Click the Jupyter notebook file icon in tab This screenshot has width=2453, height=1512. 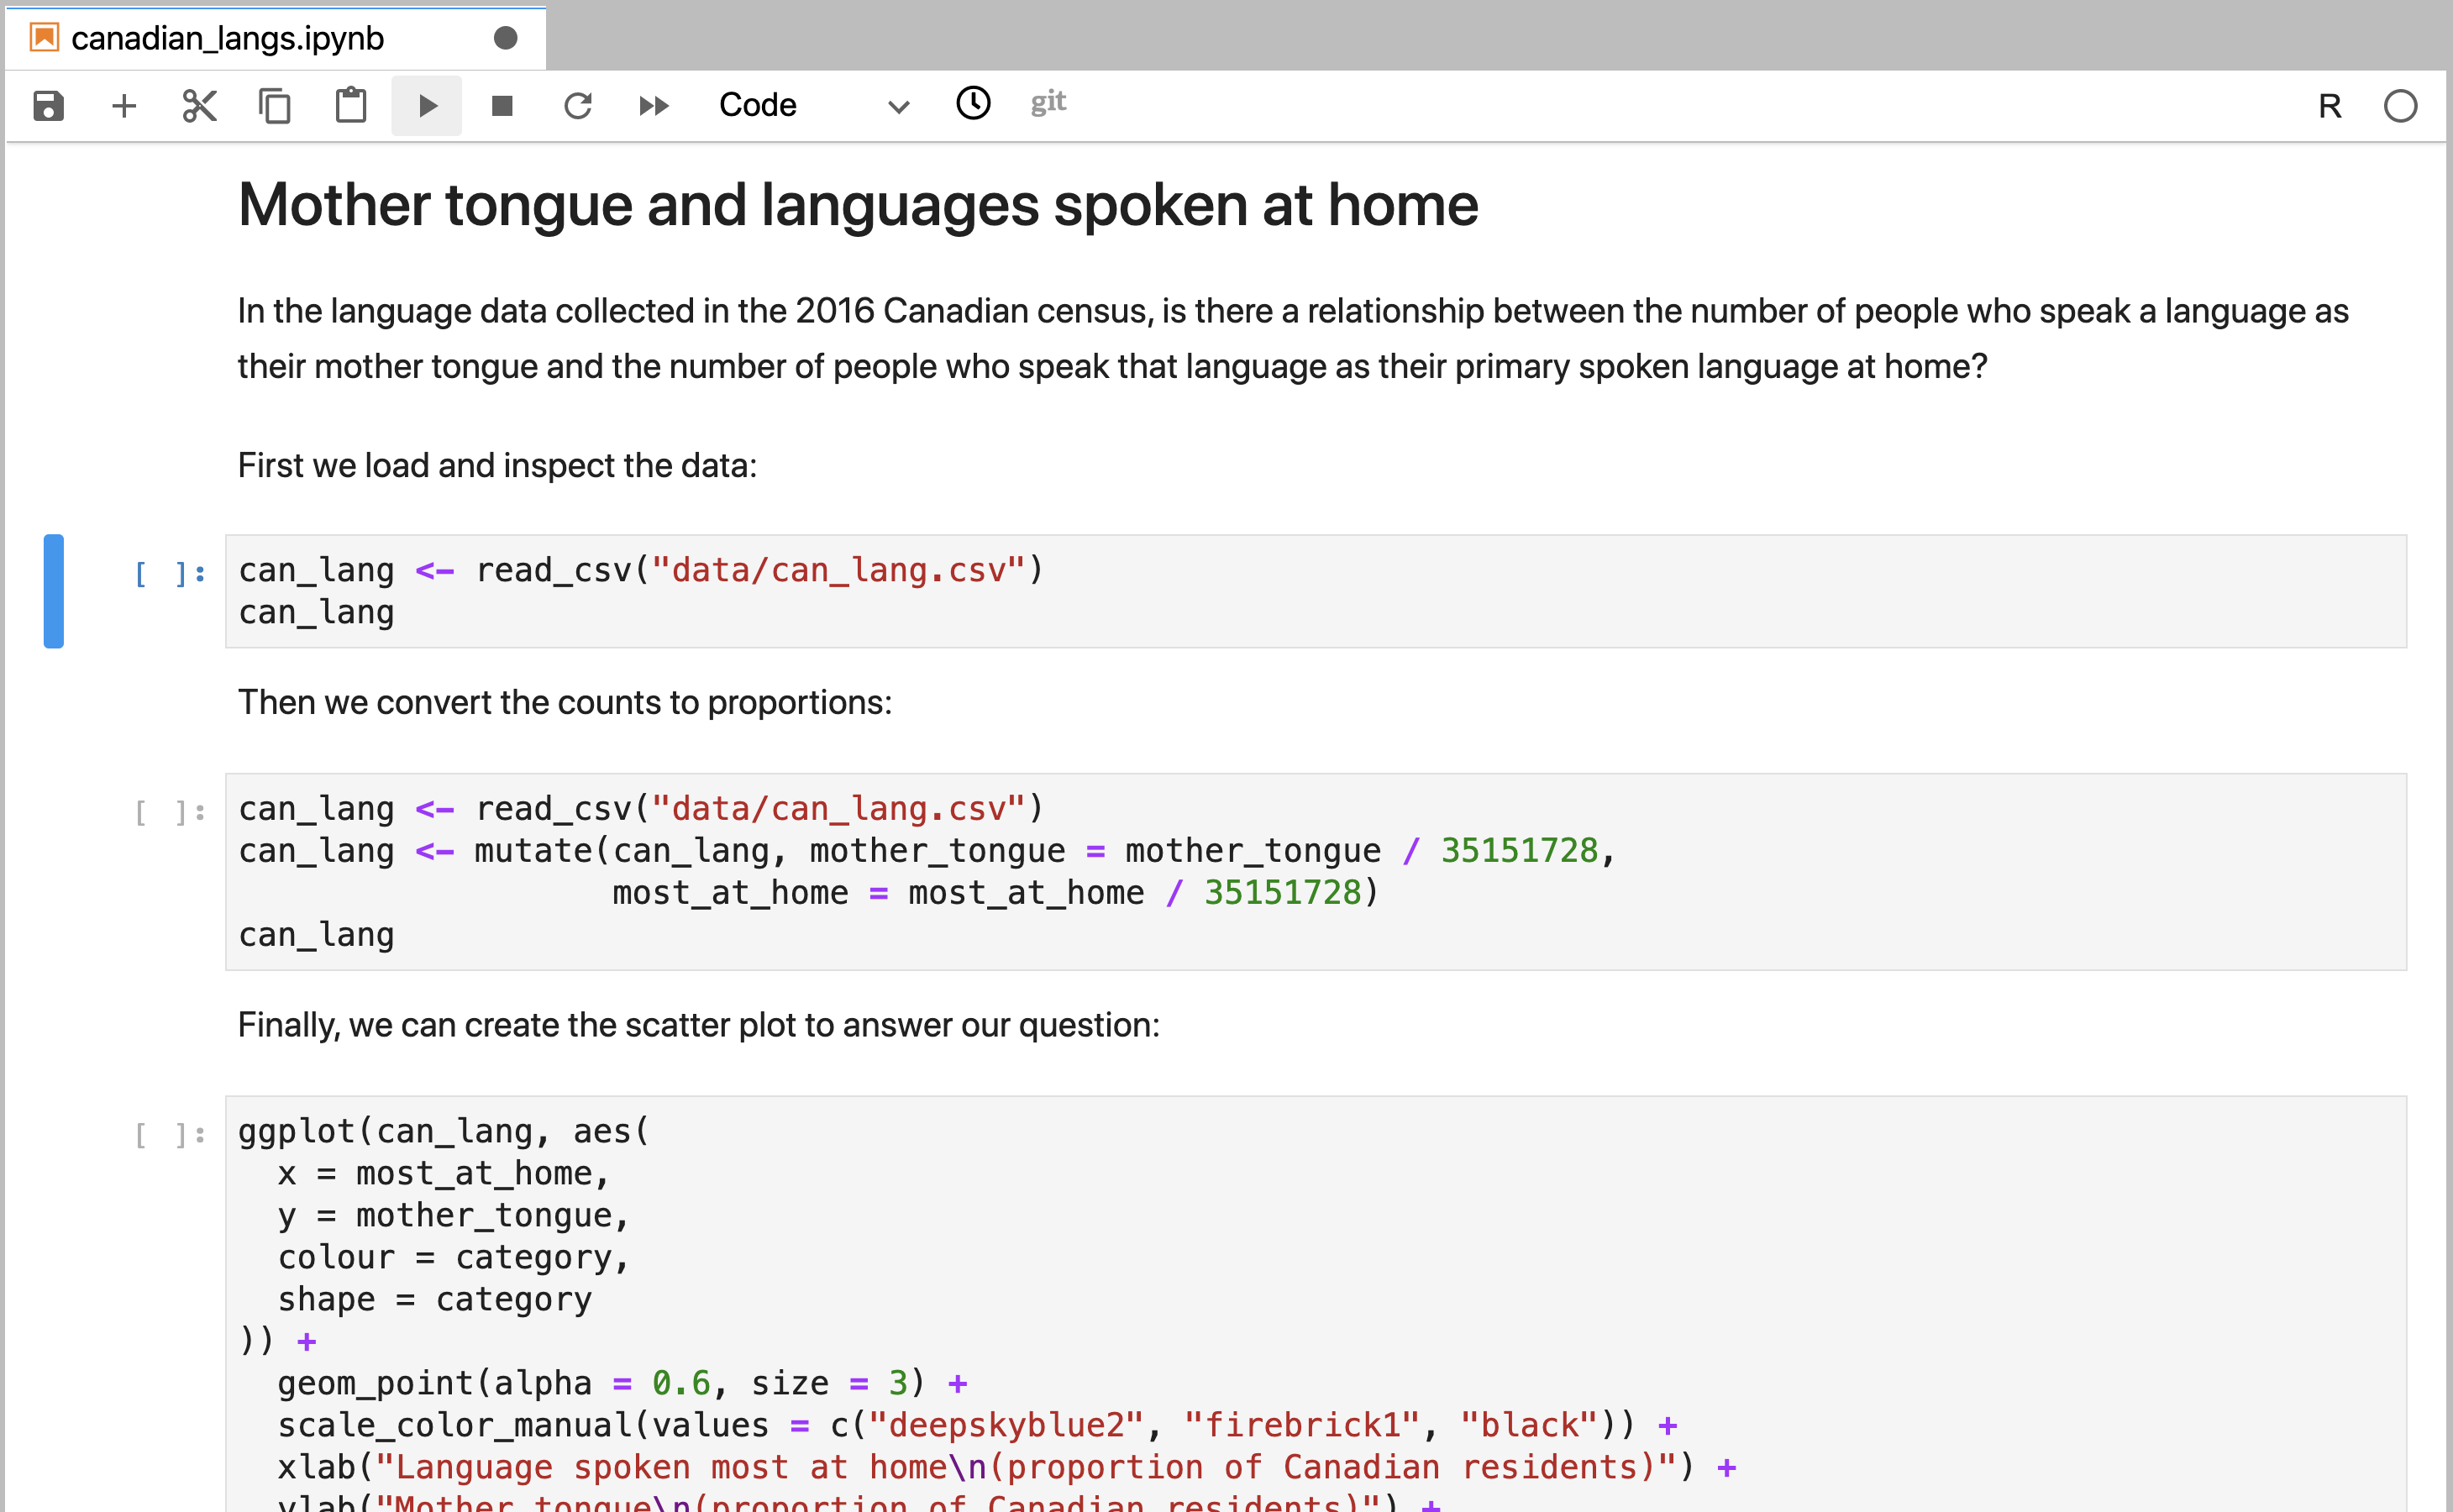pos(44,38)
